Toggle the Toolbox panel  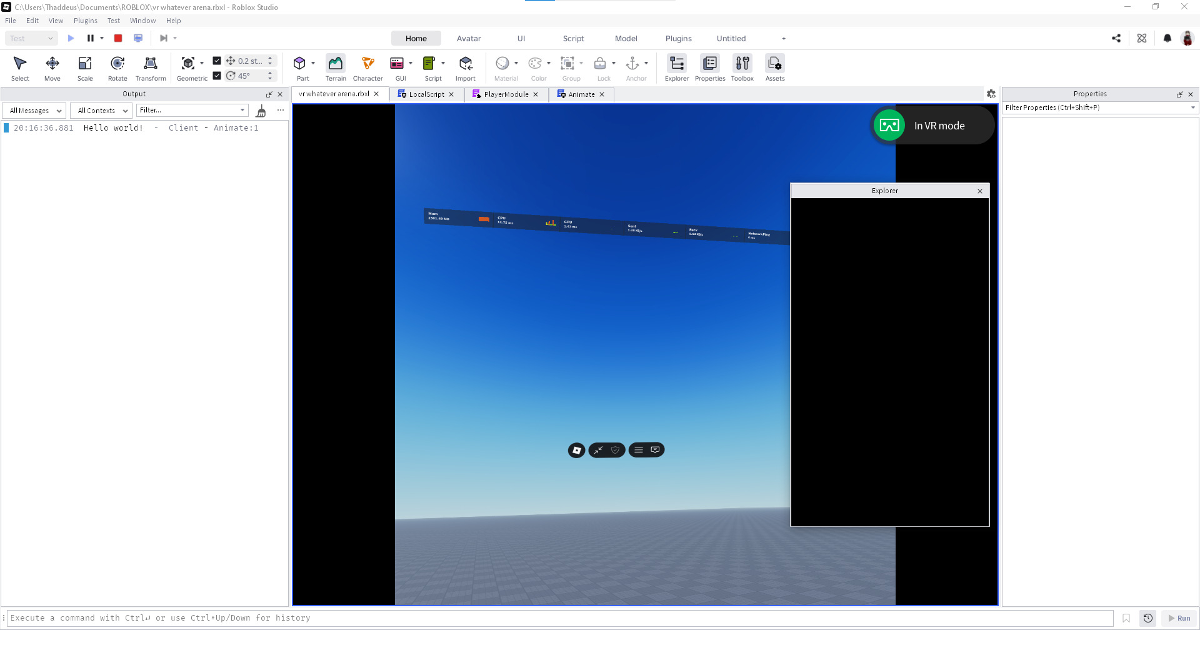(742, 67)
